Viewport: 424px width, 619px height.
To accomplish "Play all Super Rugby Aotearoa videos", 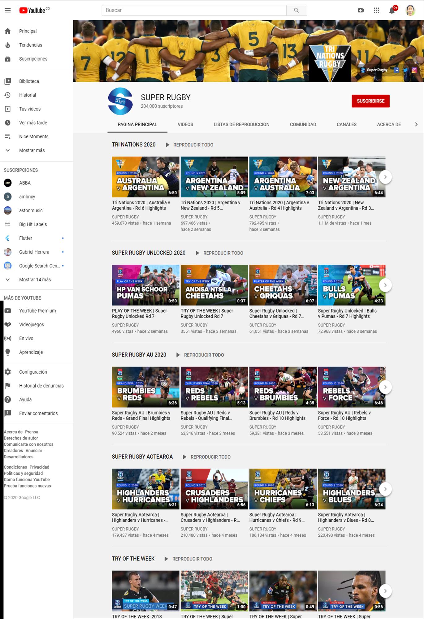I will 207,457.
